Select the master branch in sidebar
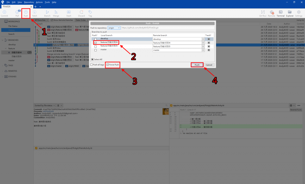 click(x=12, y=60)
